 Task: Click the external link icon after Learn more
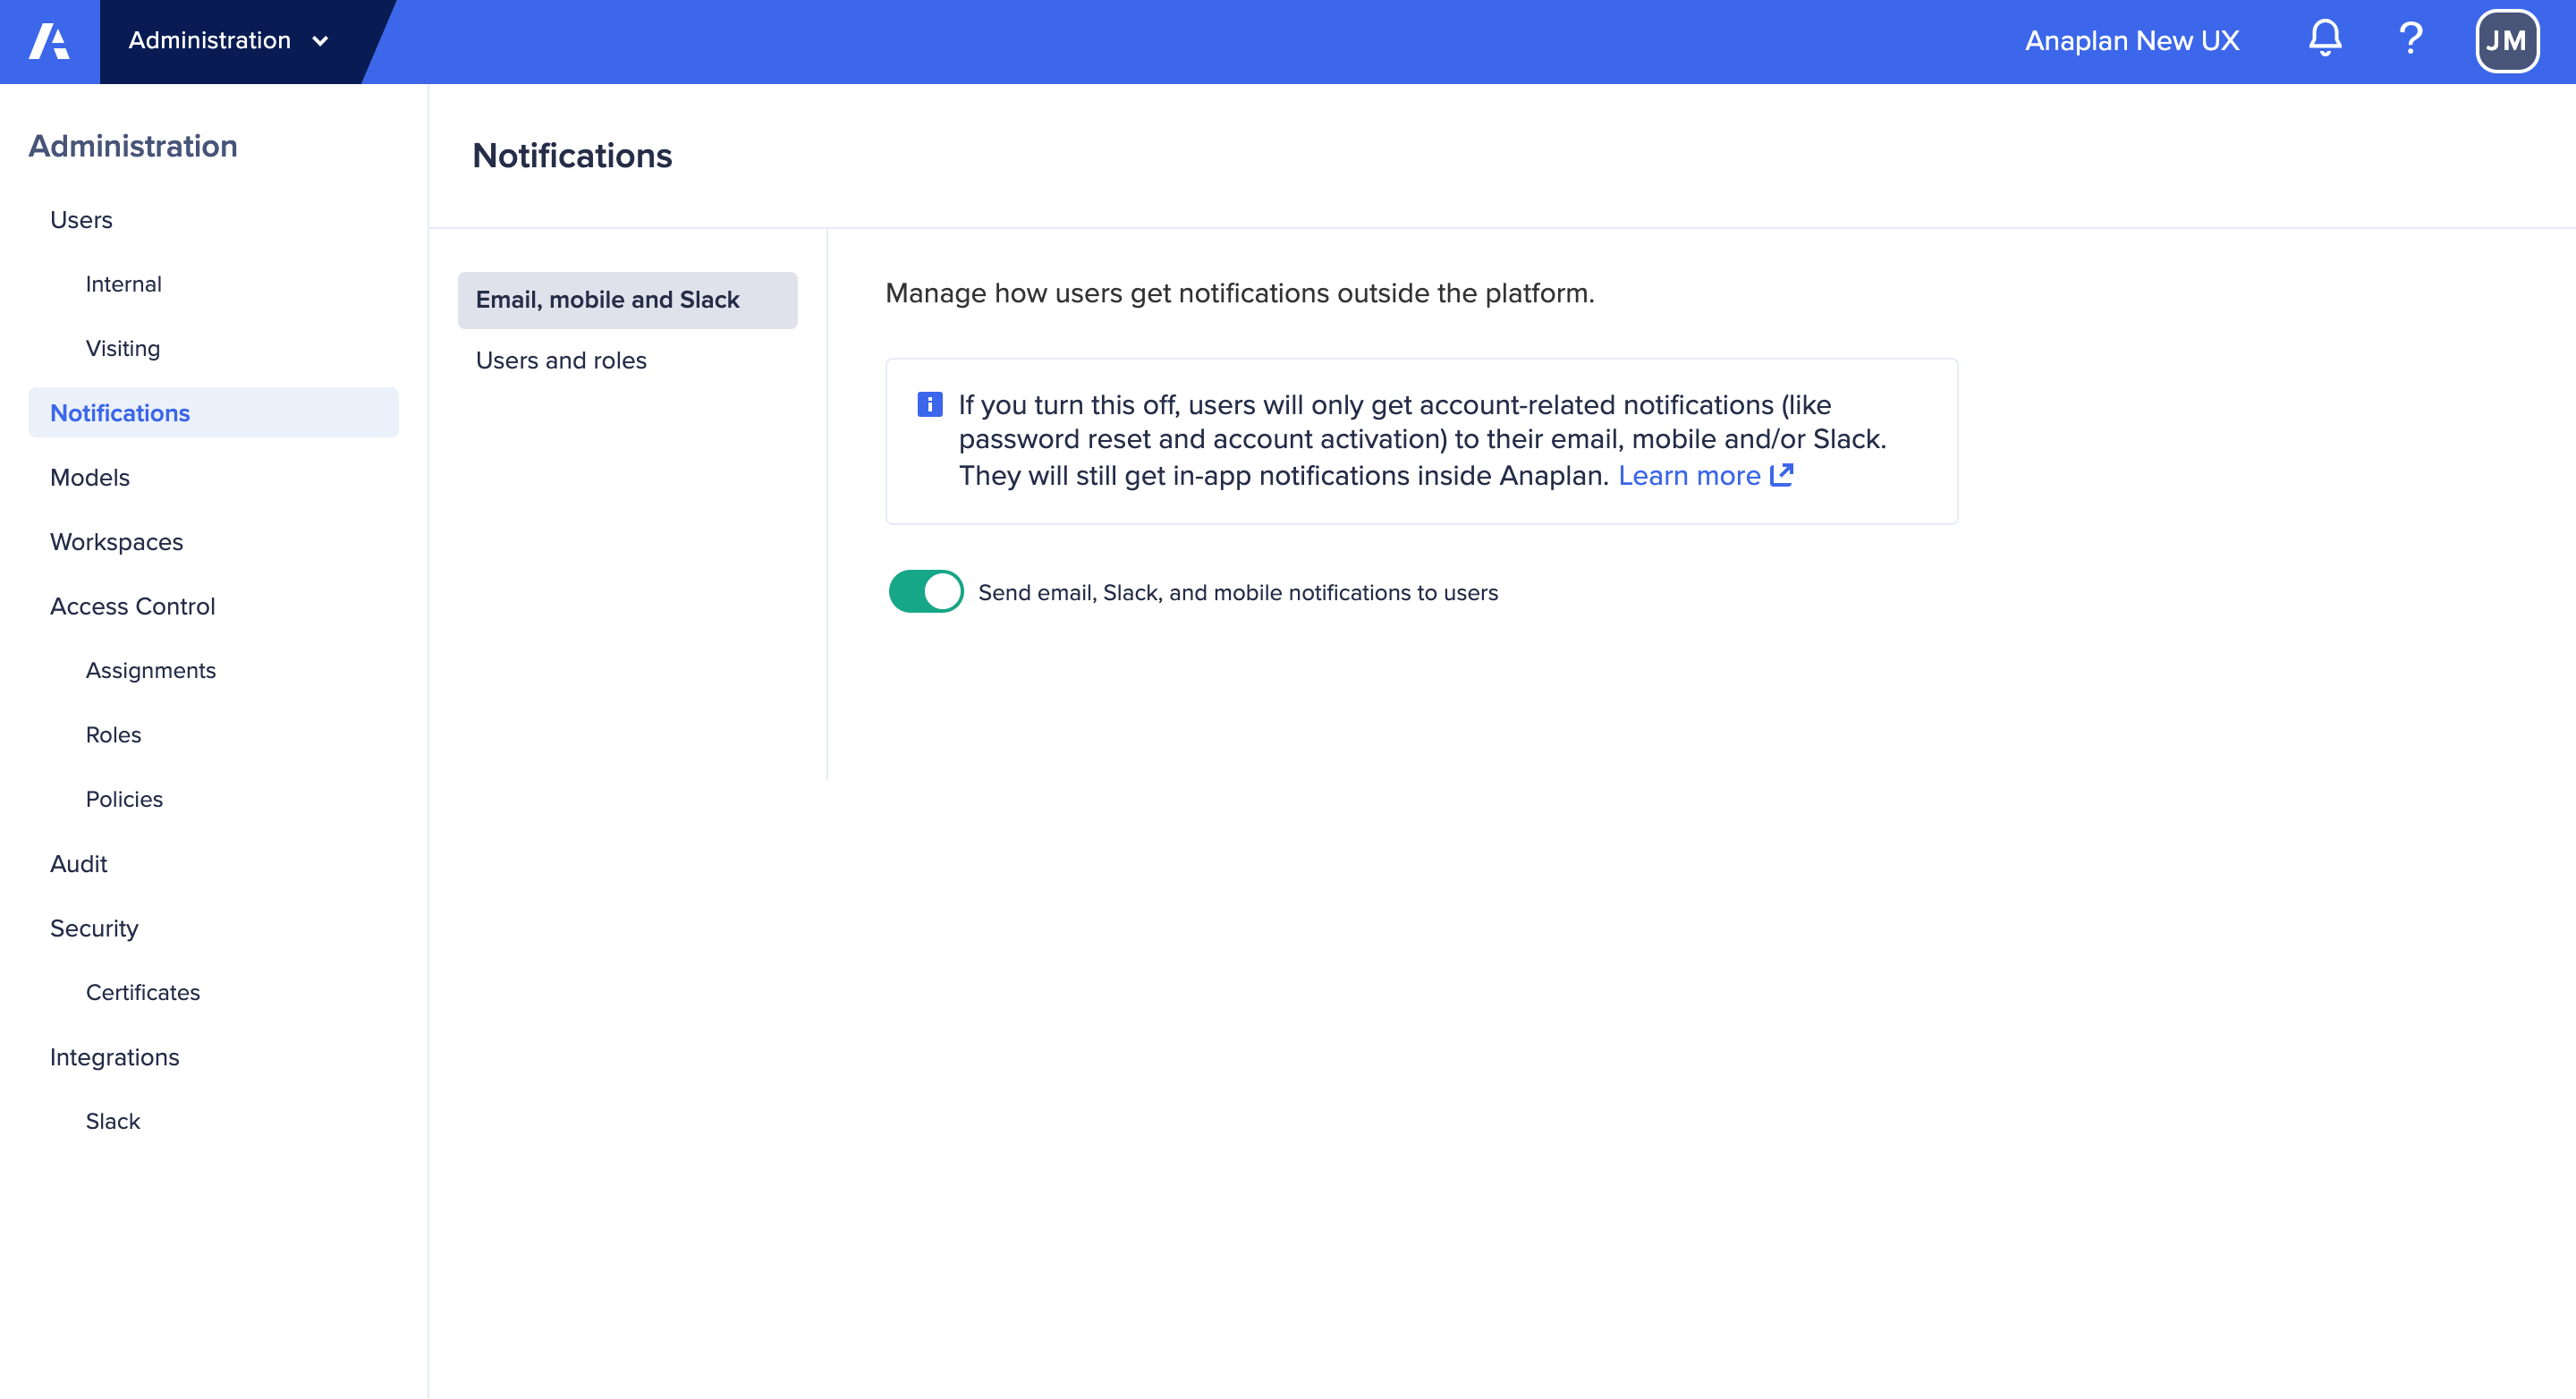[1782, 475]
